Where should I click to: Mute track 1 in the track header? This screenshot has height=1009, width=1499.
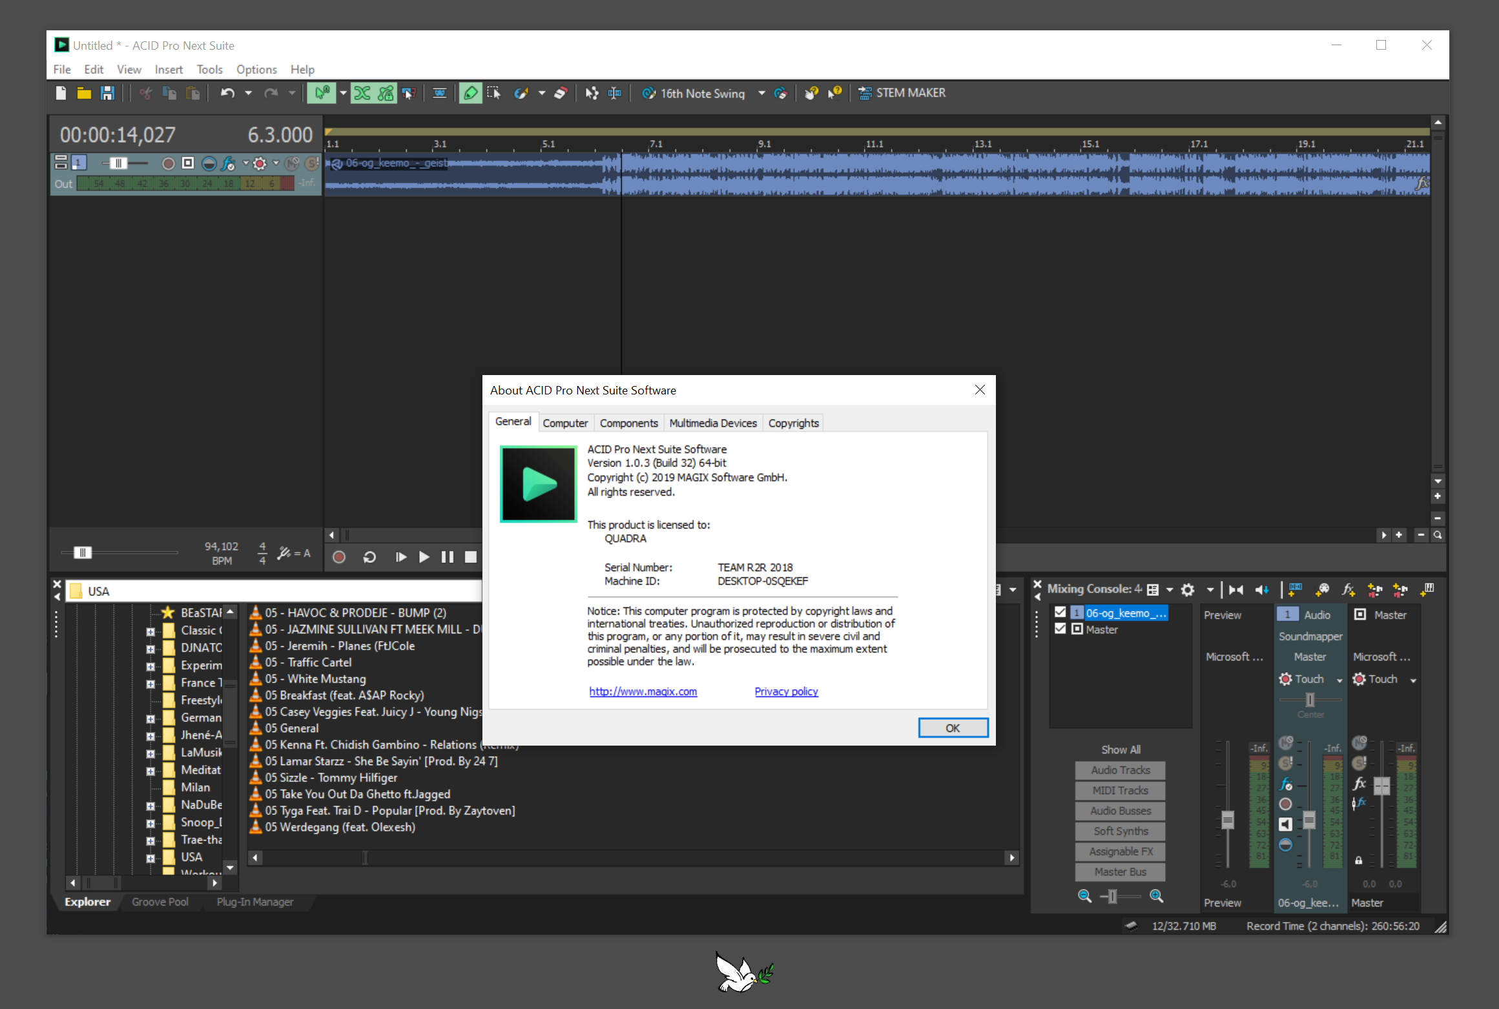pyautogui.click(x=293, y=163)
